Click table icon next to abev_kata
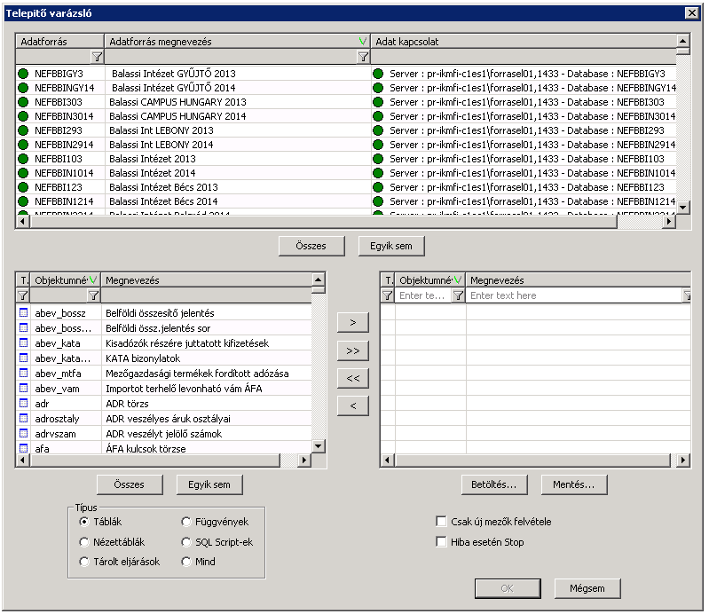Screen dimensions: 709x614 (23, 342)
